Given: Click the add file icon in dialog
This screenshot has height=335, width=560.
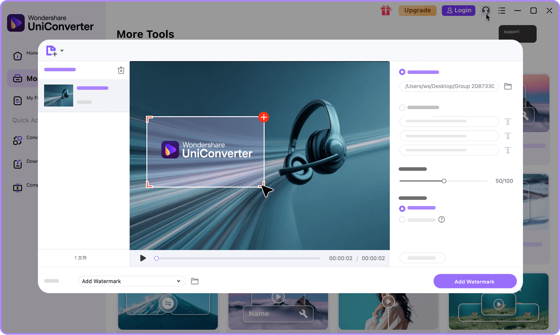Looking at the screenshot, I should tap(52, 51).
